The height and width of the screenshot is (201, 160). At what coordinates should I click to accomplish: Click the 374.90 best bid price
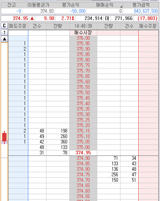coord(83,158)
